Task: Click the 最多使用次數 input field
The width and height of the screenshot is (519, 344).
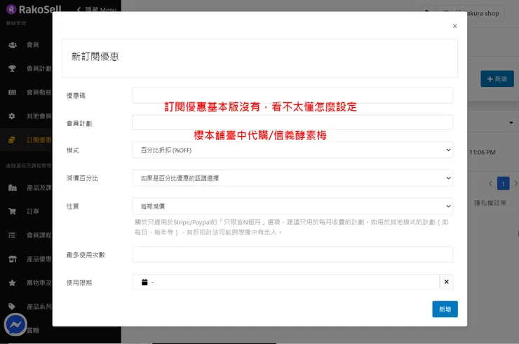Action: [x=292, y=254]
